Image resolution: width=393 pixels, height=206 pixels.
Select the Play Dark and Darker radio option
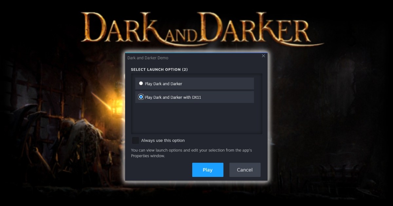(x=141, y=83)
